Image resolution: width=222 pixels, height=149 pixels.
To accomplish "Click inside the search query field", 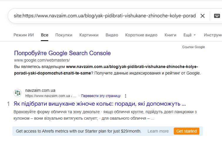I will [104, 16].
